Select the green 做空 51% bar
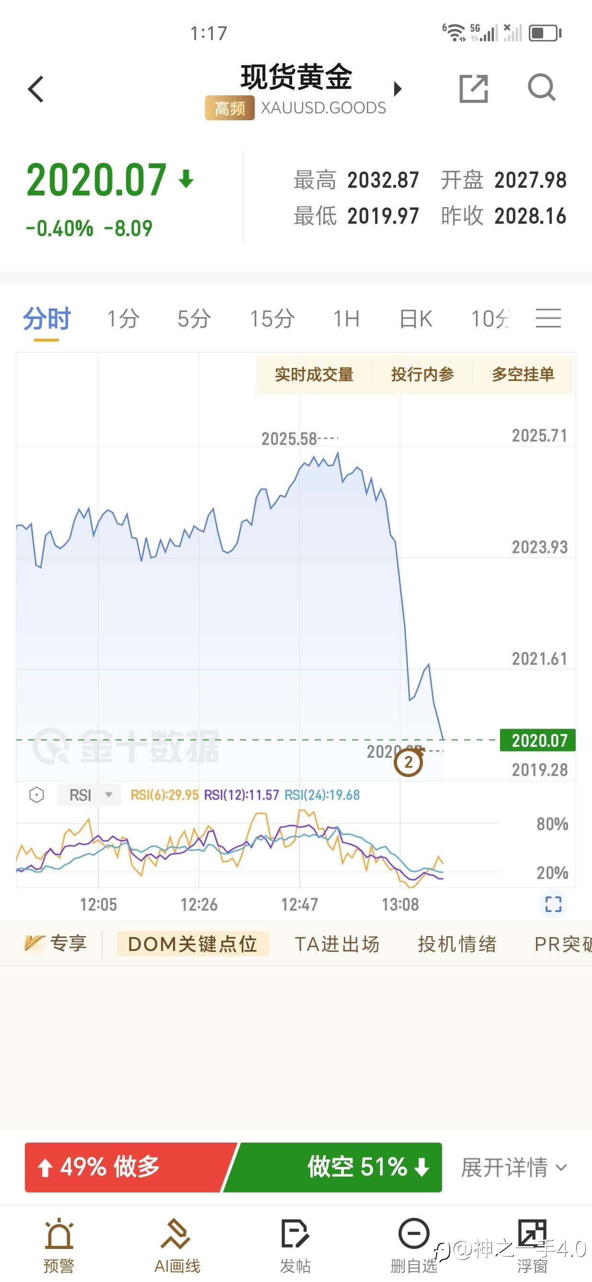This screenshot has height=1282, width=592. click(338, 1167)
